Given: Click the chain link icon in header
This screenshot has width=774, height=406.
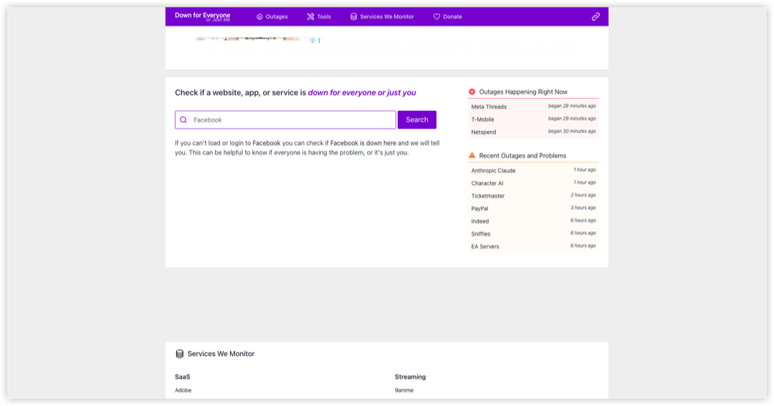Looking at the screenshot, I should pyautogui.click(x=596, y=16).
